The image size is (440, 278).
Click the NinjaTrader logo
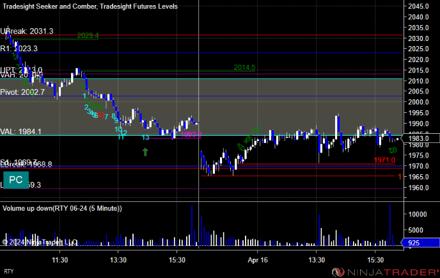point(385,272)
